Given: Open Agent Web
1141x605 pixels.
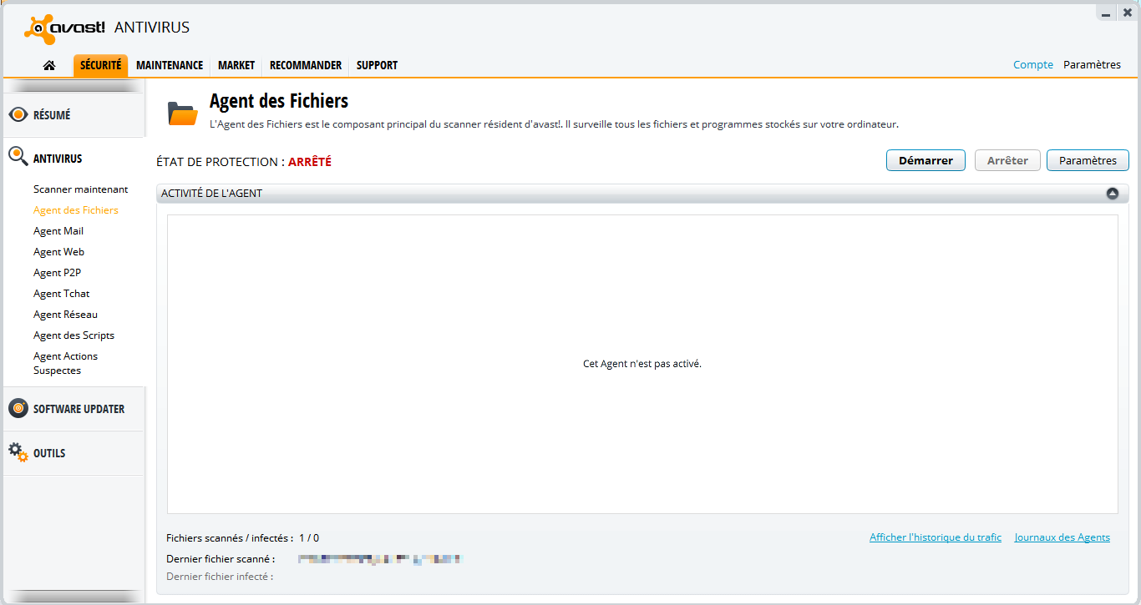Looking at the screenshot, I should click(x=58, y=252).
